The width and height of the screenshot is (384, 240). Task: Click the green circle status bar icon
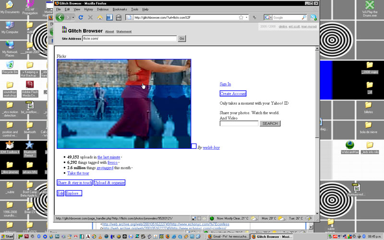click(212, 218)
